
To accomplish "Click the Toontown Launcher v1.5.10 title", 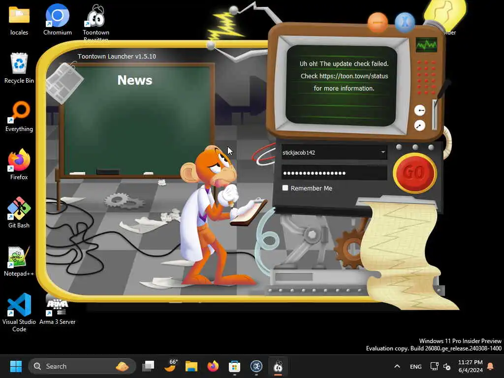I will point(117,56).
